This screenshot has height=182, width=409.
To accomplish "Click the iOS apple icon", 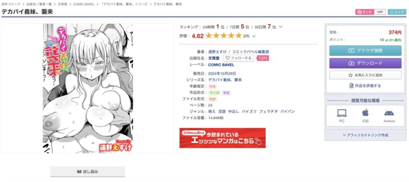I will (365, 113).
